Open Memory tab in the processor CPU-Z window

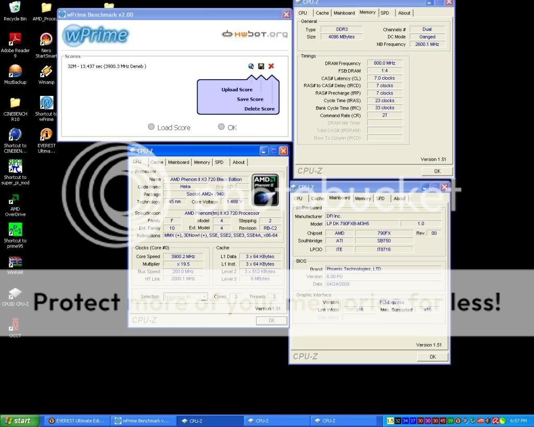pyautogui.click(x=202, y=163)
